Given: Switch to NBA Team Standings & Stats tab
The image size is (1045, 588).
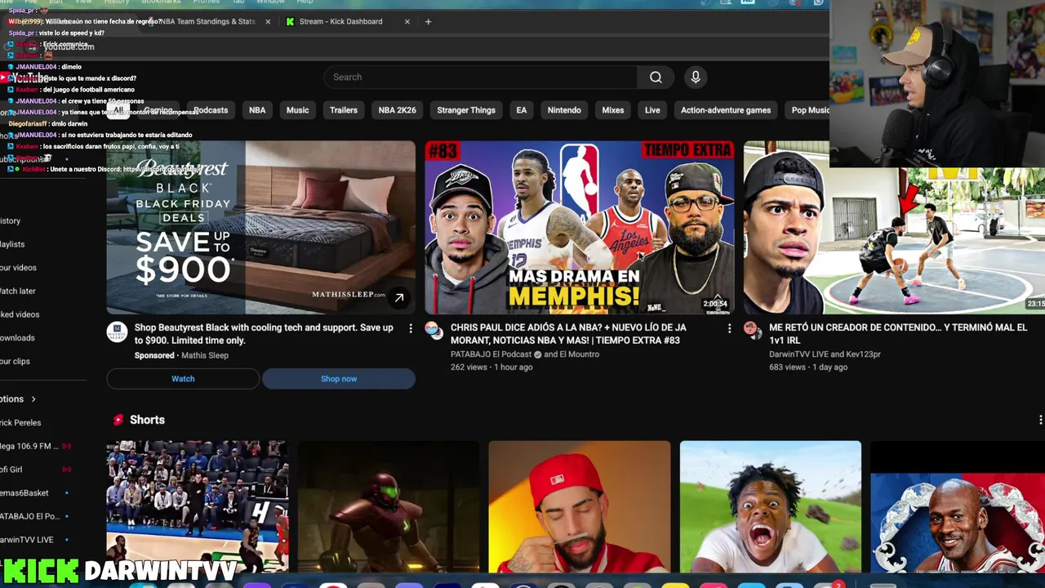Looking at the screenshot, I should click(x=208, y=21).
